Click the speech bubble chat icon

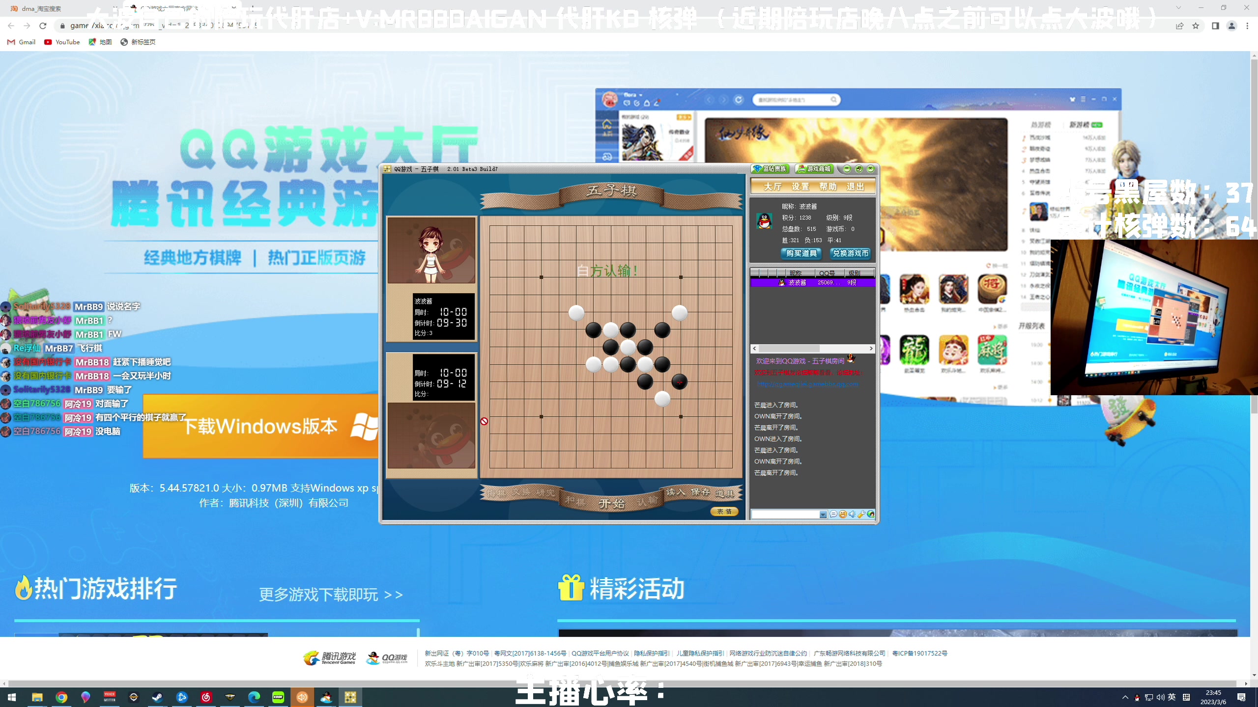pyautogui.click(x=833, y=515)
